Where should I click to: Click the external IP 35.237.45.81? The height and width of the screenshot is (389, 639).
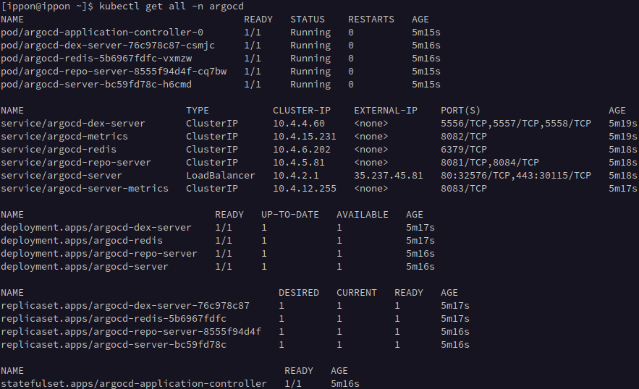pos(389,176)
